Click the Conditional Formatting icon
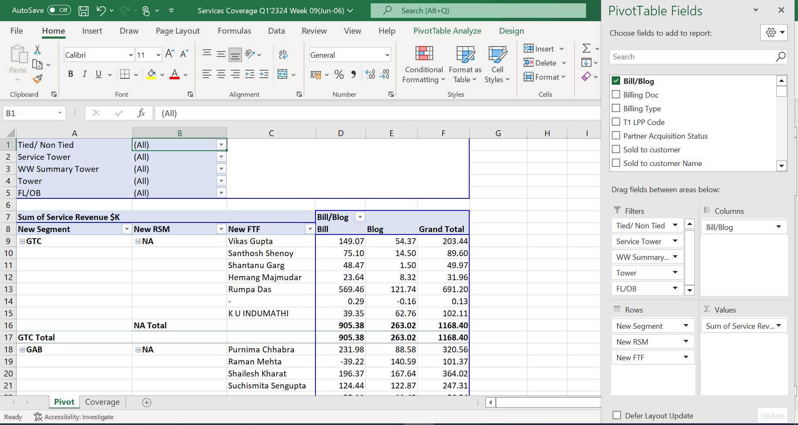Image resolution: width=798 pixels, height=425 pixels. 424,54
